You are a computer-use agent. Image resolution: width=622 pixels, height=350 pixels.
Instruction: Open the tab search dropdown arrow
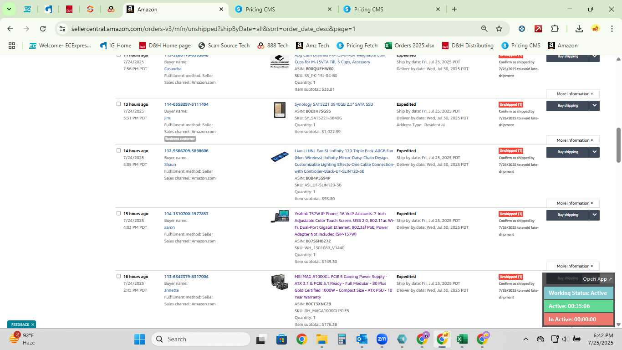(x=9, y=9)
